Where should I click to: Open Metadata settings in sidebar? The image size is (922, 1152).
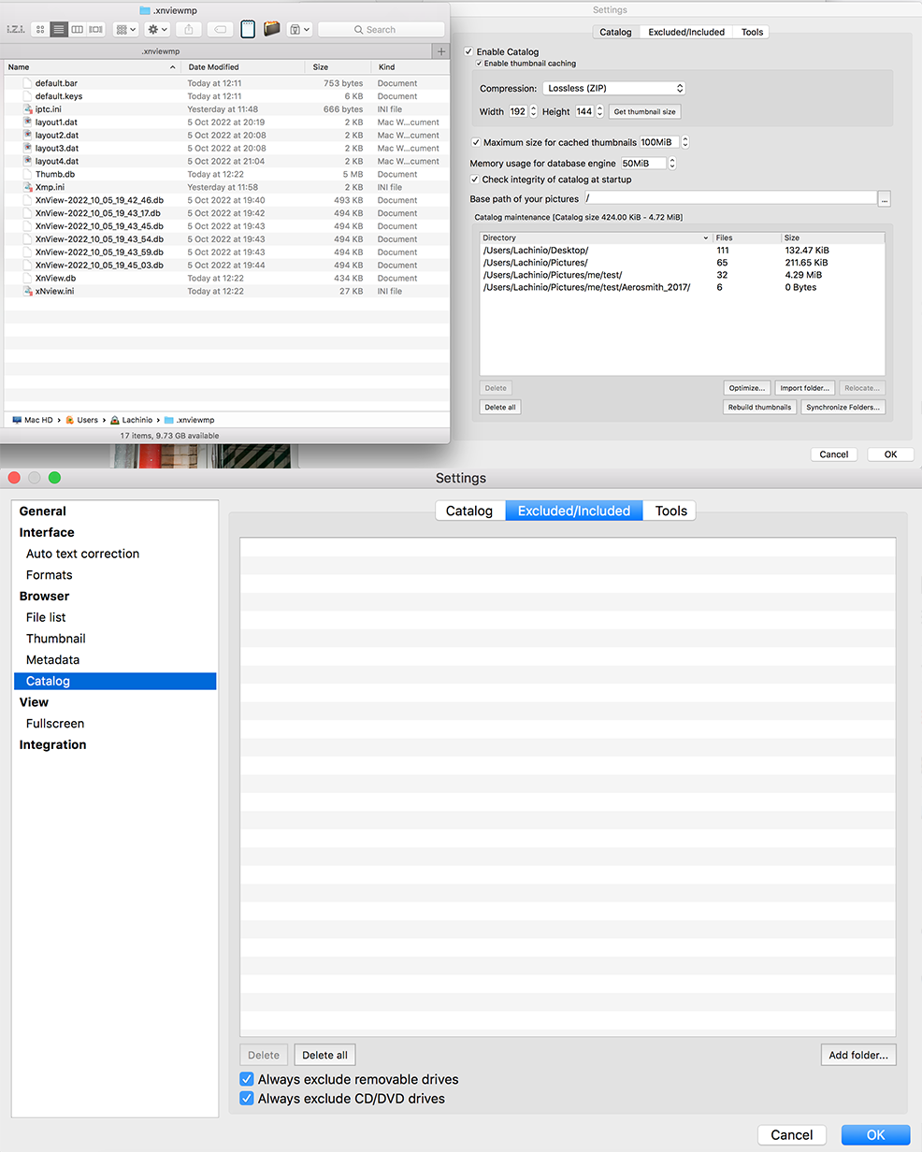coord(52,660)
